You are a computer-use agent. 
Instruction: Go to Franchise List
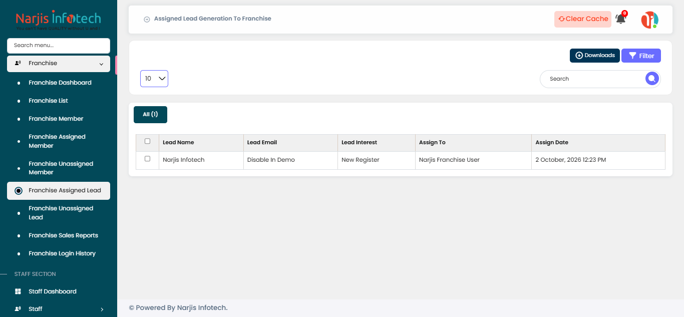(x=48, y=101)
